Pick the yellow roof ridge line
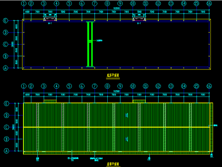 point(117,127)
